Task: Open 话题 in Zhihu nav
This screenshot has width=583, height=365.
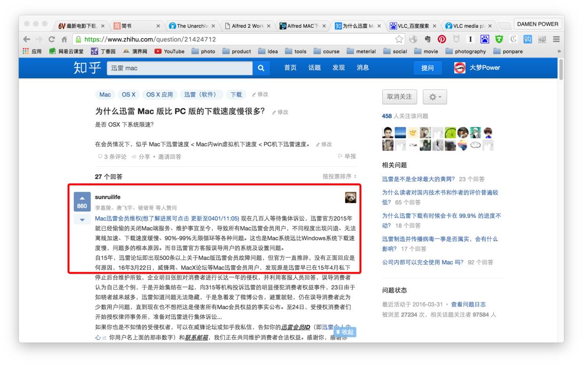Action: (315, 68)
